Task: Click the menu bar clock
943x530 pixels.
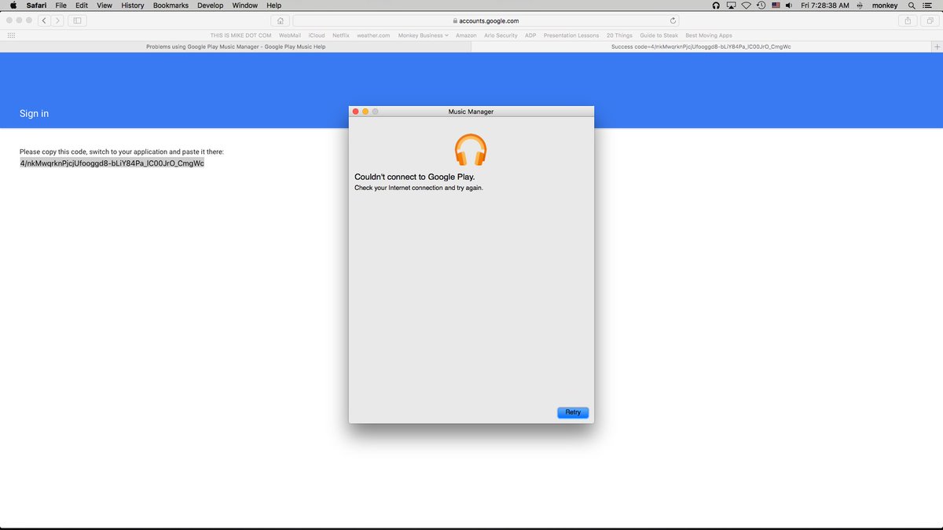Action: click(825, 5)
